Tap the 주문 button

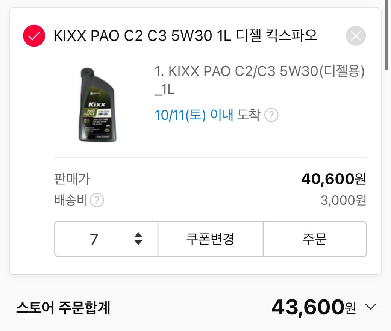pyautogui.click(x=315, y=239)
